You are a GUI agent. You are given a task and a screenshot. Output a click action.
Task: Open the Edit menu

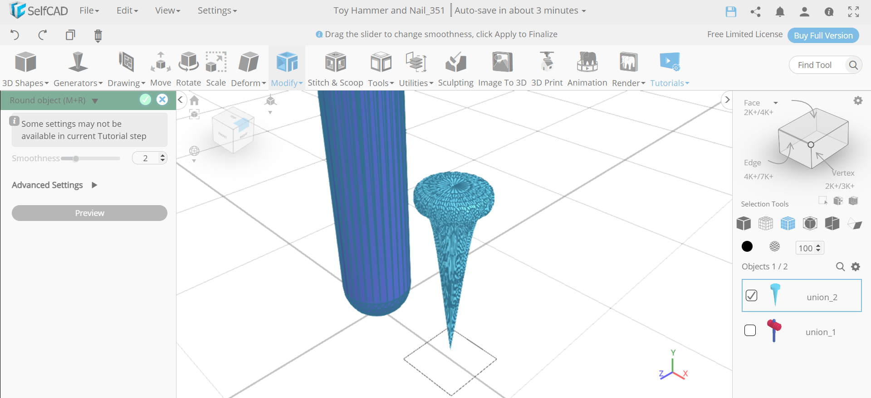click(x=127, y=10)
